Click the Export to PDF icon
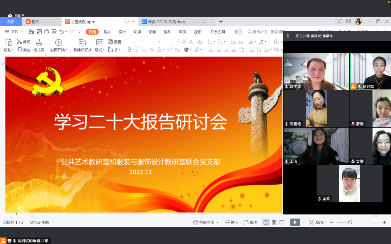The image size is (391, 244). point(39,32)
